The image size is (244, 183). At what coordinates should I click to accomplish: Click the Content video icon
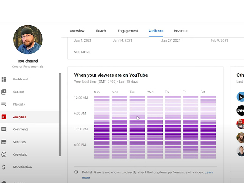[4, 92]
